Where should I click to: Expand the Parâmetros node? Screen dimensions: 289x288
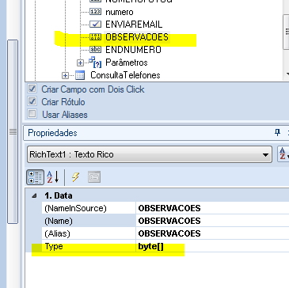click(x=80, y=63)
